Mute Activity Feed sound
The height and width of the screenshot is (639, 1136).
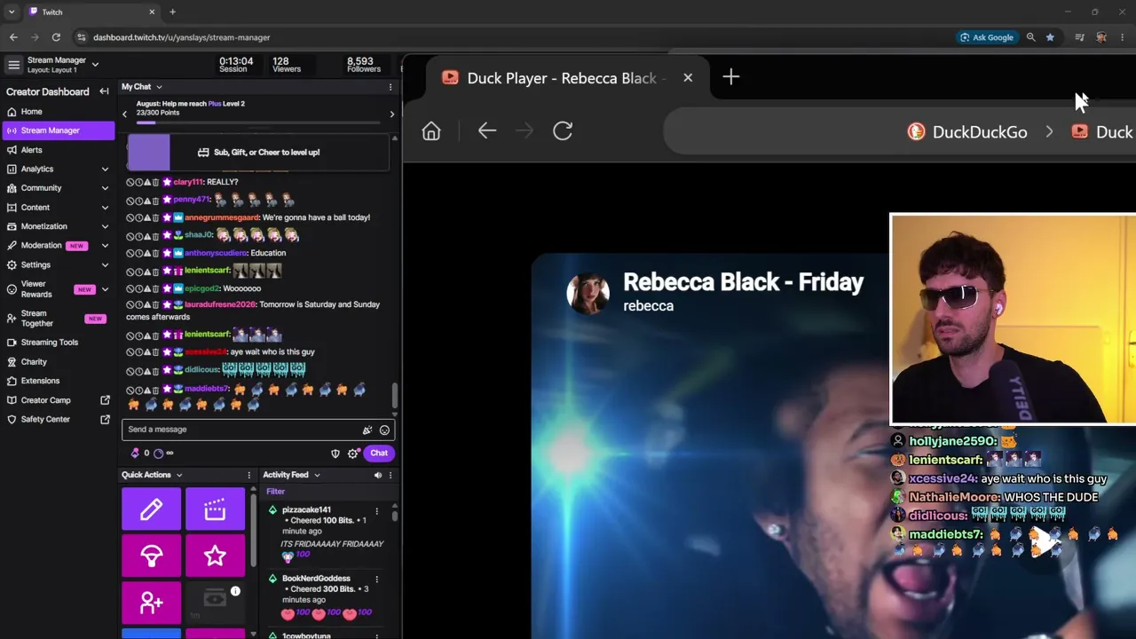pyautogui.click(x=378, y=476)
